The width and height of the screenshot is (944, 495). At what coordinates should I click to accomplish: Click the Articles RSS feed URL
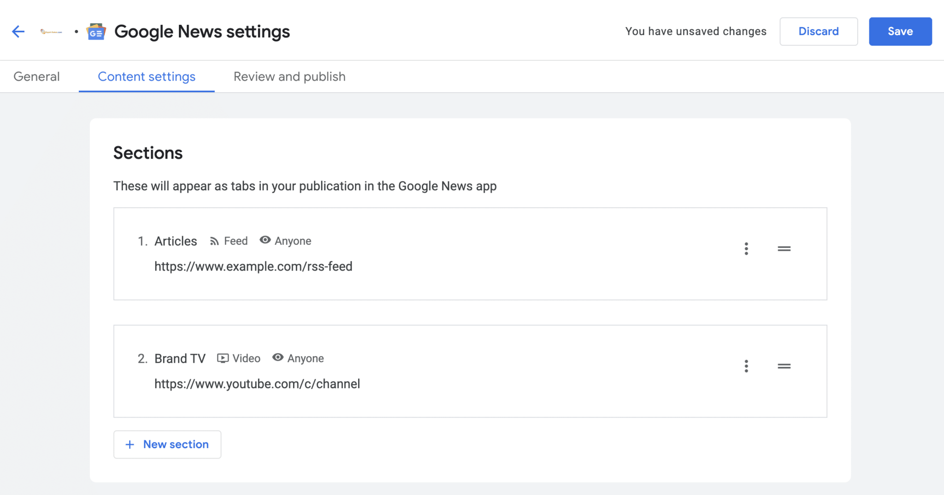pyautogui.click(x=253, y=266)
